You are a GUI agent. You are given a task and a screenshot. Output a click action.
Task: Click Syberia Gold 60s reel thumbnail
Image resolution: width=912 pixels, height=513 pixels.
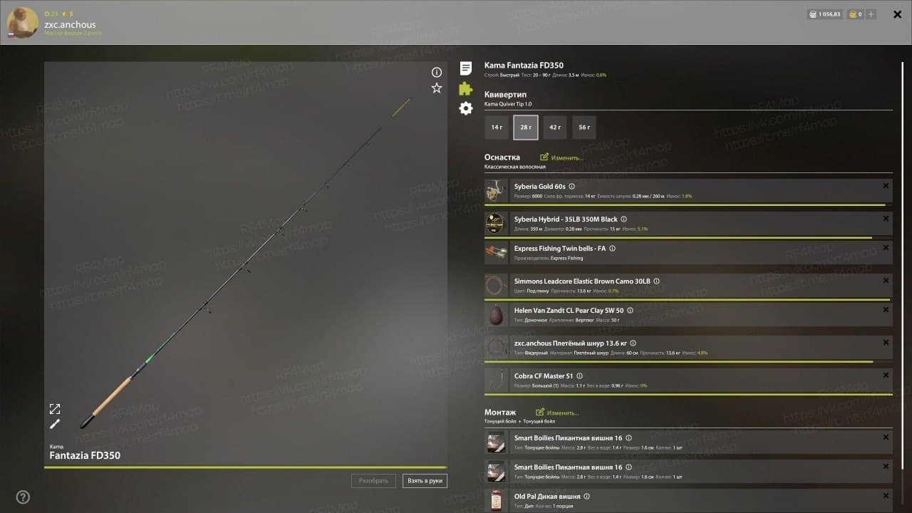point(495,191)
